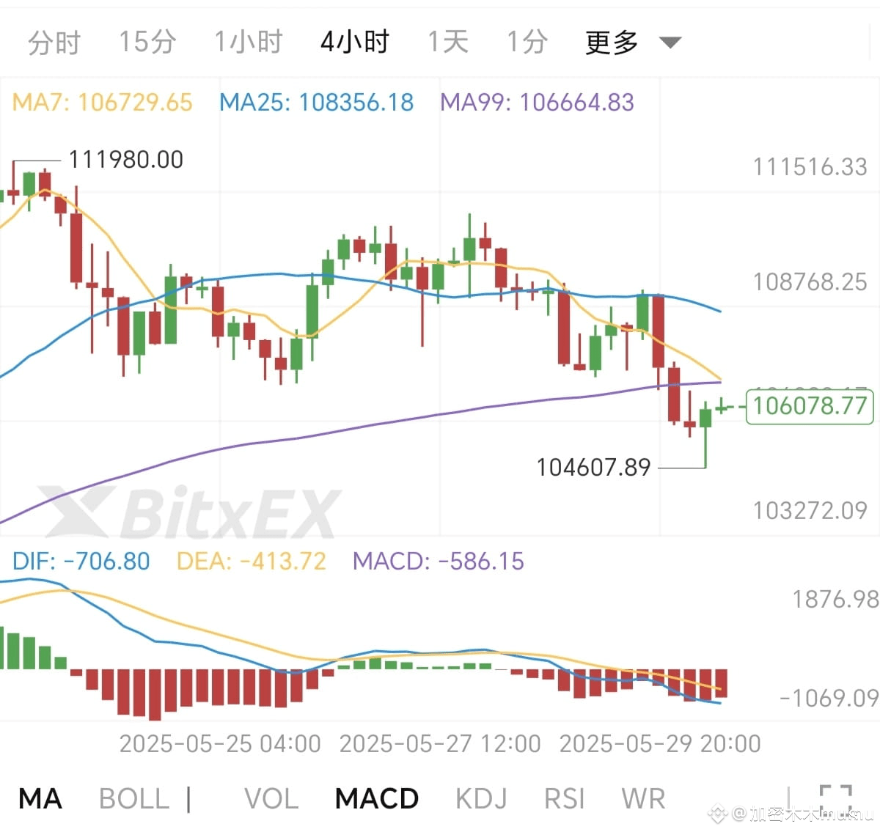Select the 1分 interval

click(527, 42)
